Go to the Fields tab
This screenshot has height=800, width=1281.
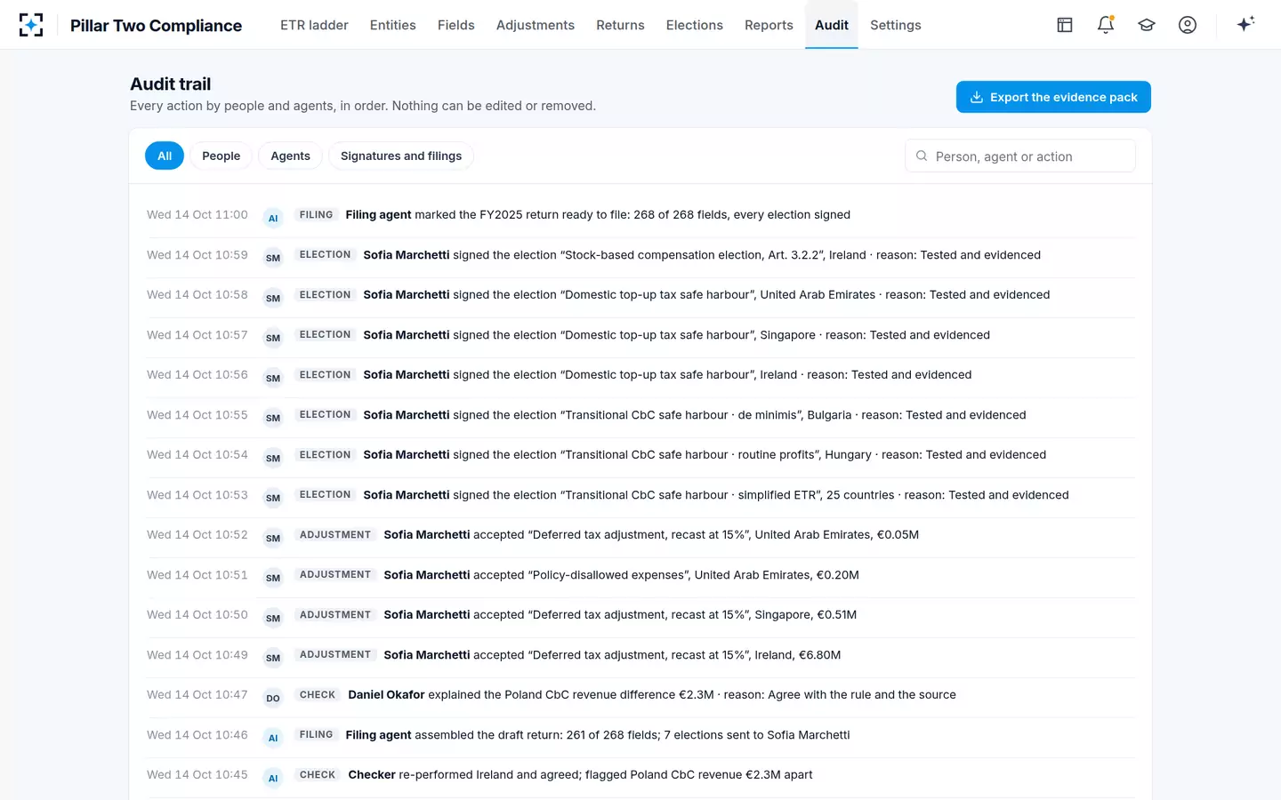(456, 25)
